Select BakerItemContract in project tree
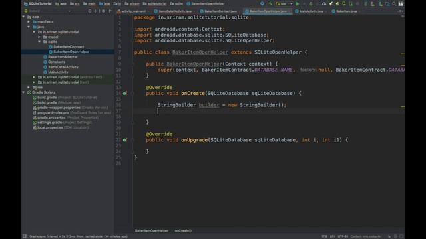 pyautogui.click(x=69, y=47)
